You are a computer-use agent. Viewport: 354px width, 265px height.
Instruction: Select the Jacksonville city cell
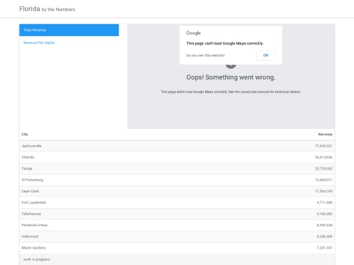31,146
